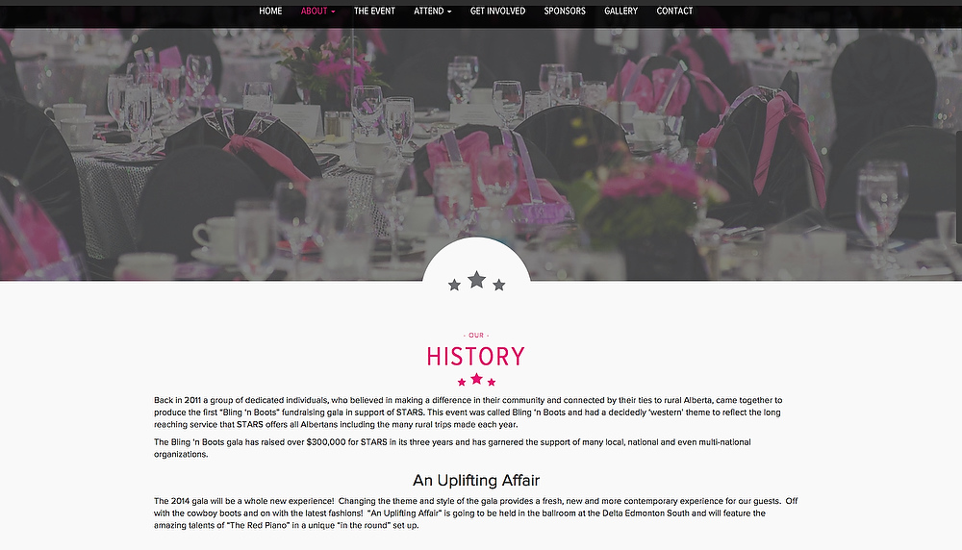The image size is (962, 550).
Task: Click the pink right star under History
Action: [492, 382]
